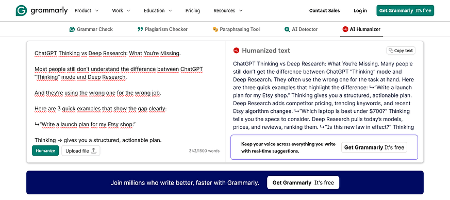Switch to the AI Detector tab

pos(301,29)
